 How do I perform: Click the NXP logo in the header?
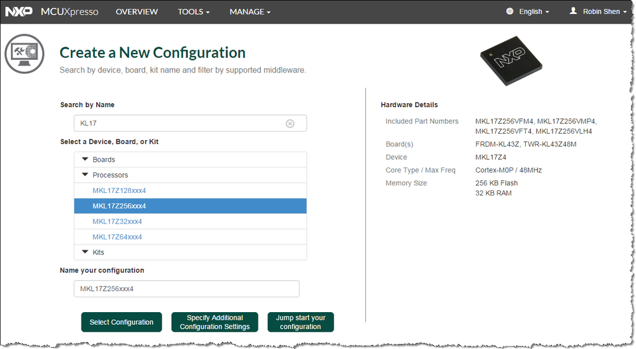click(18, 11)
